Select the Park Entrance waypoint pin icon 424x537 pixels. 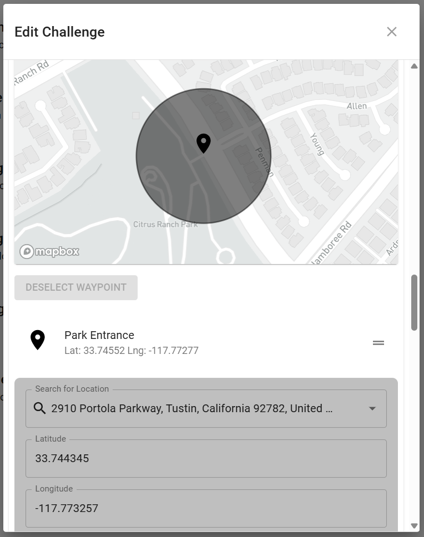pos(38,340)
